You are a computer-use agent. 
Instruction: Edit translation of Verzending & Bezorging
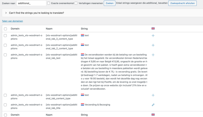[x=153, y=105]
